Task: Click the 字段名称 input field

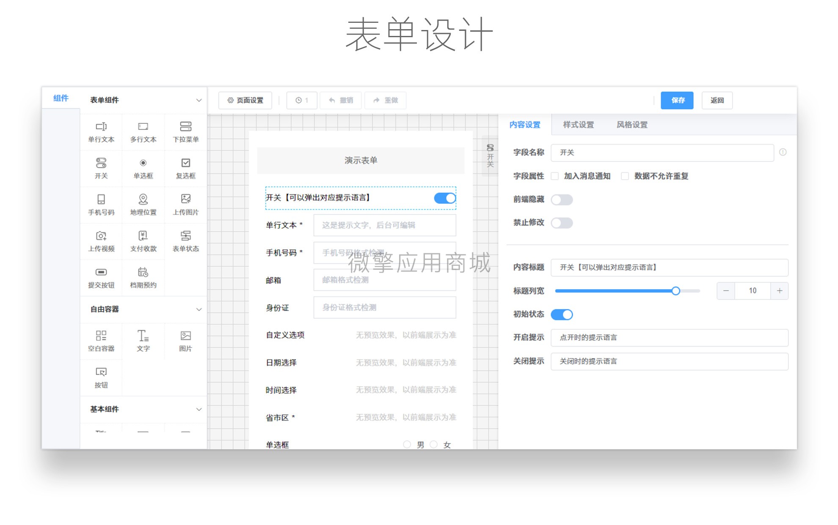Action: tap(662, 153)
